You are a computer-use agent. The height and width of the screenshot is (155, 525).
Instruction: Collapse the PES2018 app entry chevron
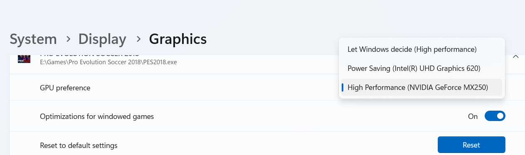(x=515, y=56)
